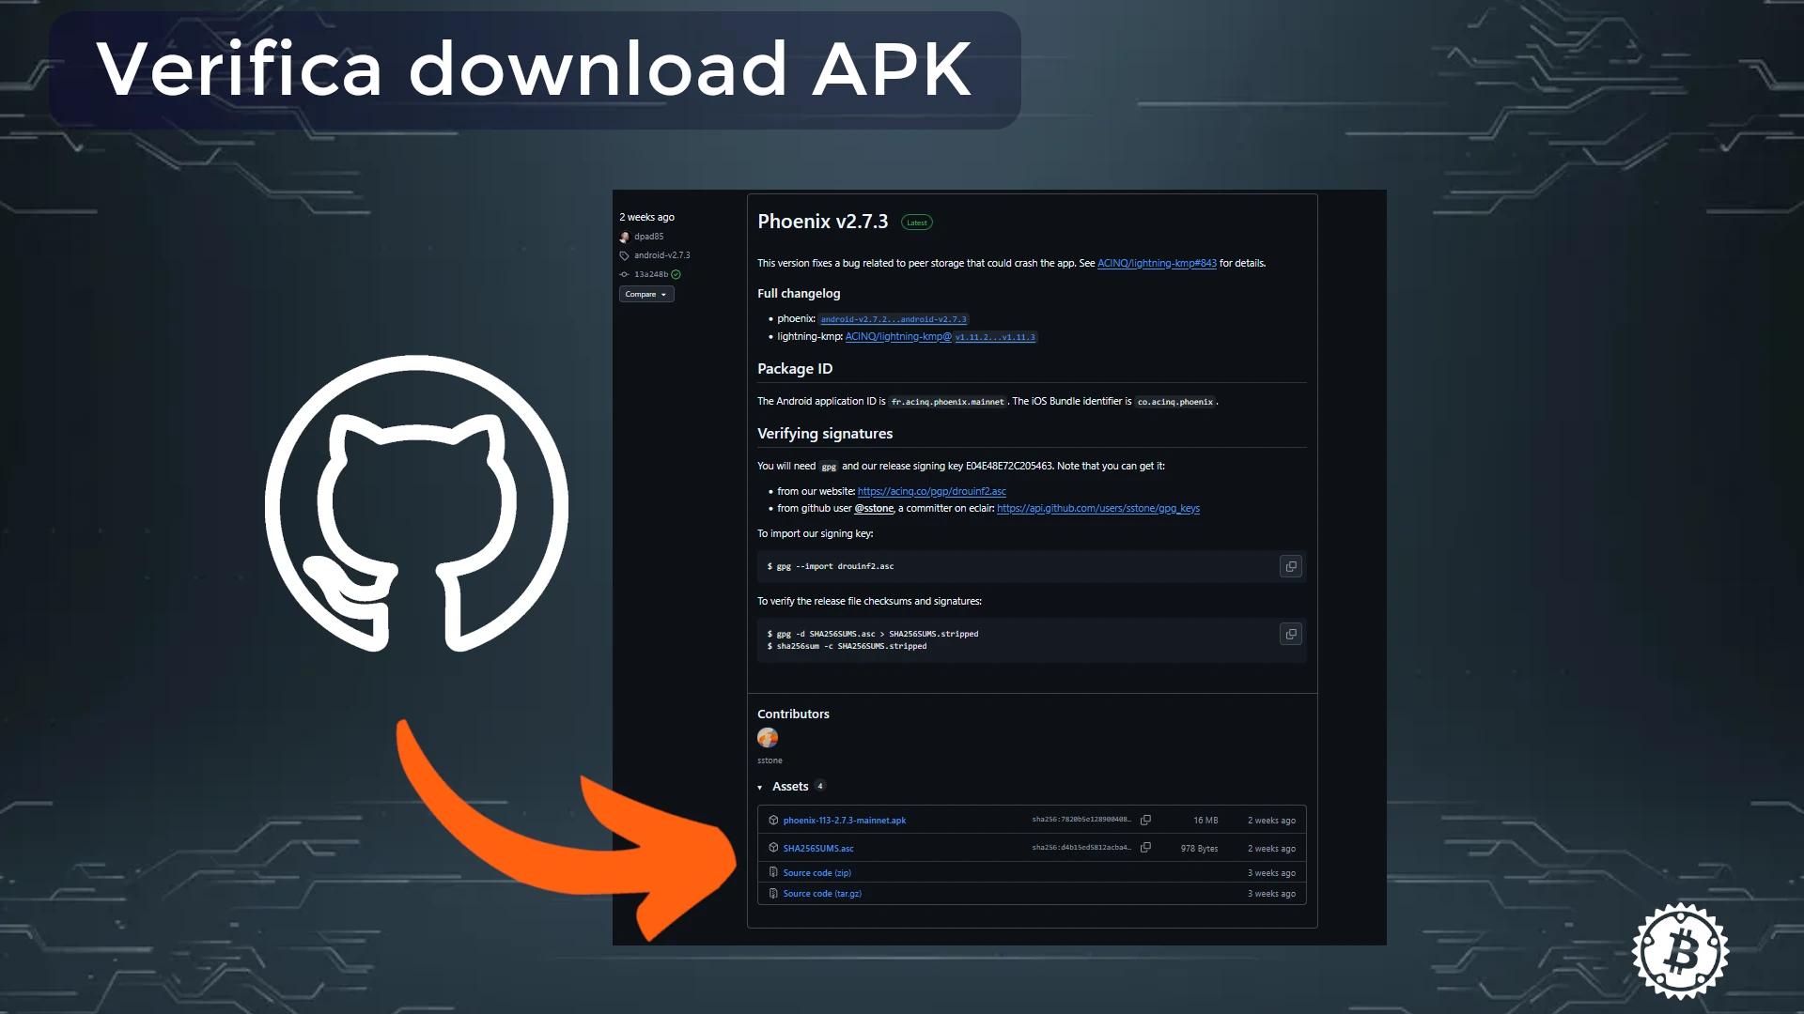Click the @sstone user mention

873,508
